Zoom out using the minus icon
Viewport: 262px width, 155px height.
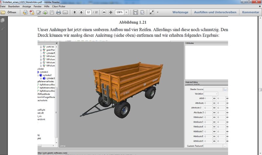pyautogui.click(x=104, y=12)
